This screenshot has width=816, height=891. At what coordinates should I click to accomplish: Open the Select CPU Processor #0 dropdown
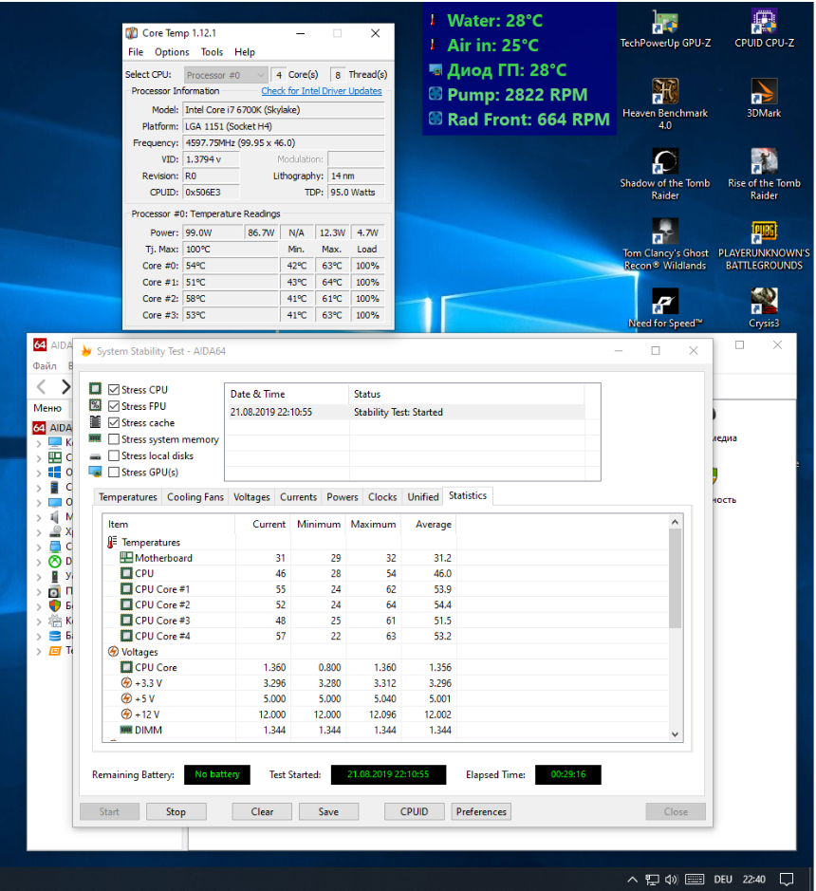[226, 74]
